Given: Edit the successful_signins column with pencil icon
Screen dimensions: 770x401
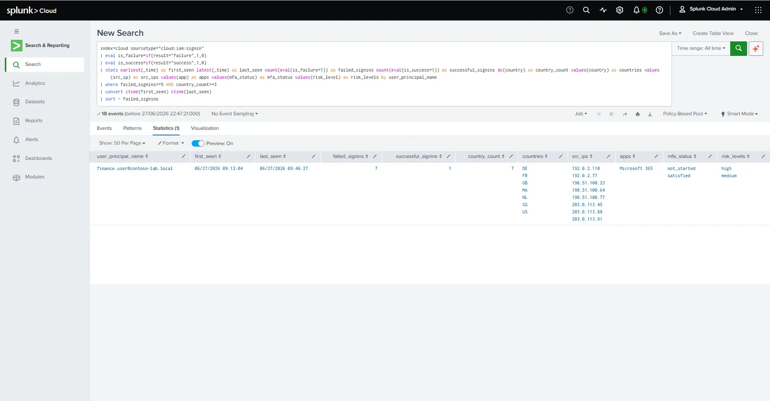Looking at the screenshot, I should tap(449, 156).
